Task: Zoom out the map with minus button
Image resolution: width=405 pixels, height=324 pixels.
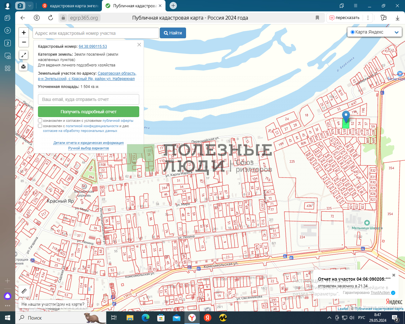Action: pos(24,42)
